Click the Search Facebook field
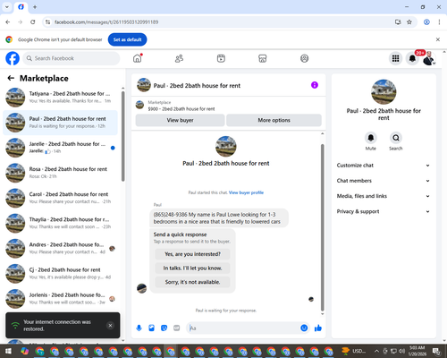This screenshot has width=447, height=358. coord(72,58)
